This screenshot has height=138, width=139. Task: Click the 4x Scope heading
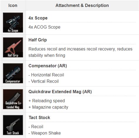pos(38,18)
